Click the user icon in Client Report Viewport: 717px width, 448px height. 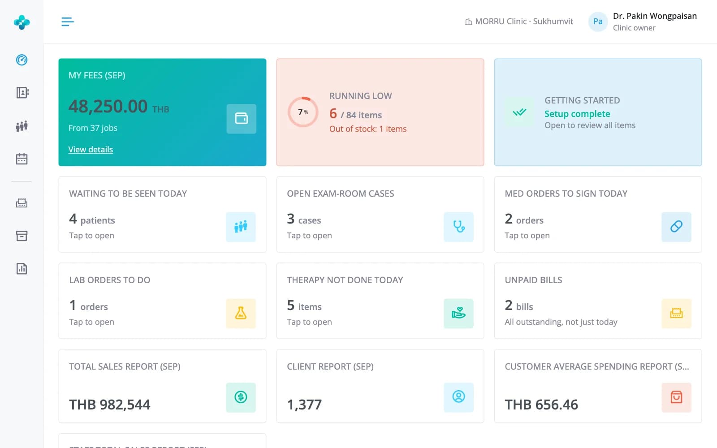(x=458, y=397)
